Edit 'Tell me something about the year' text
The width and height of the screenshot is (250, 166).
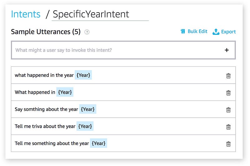tap(52, 143)
